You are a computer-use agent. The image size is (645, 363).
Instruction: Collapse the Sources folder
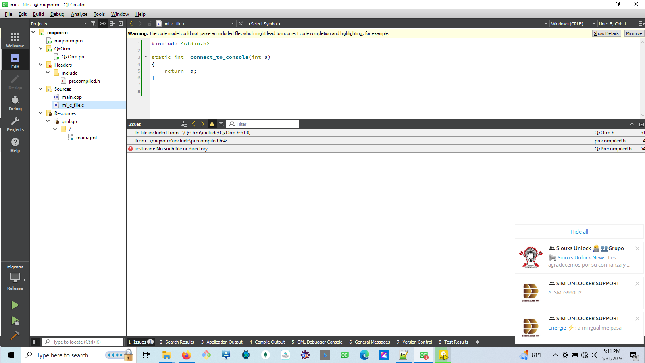coord(41,89)
